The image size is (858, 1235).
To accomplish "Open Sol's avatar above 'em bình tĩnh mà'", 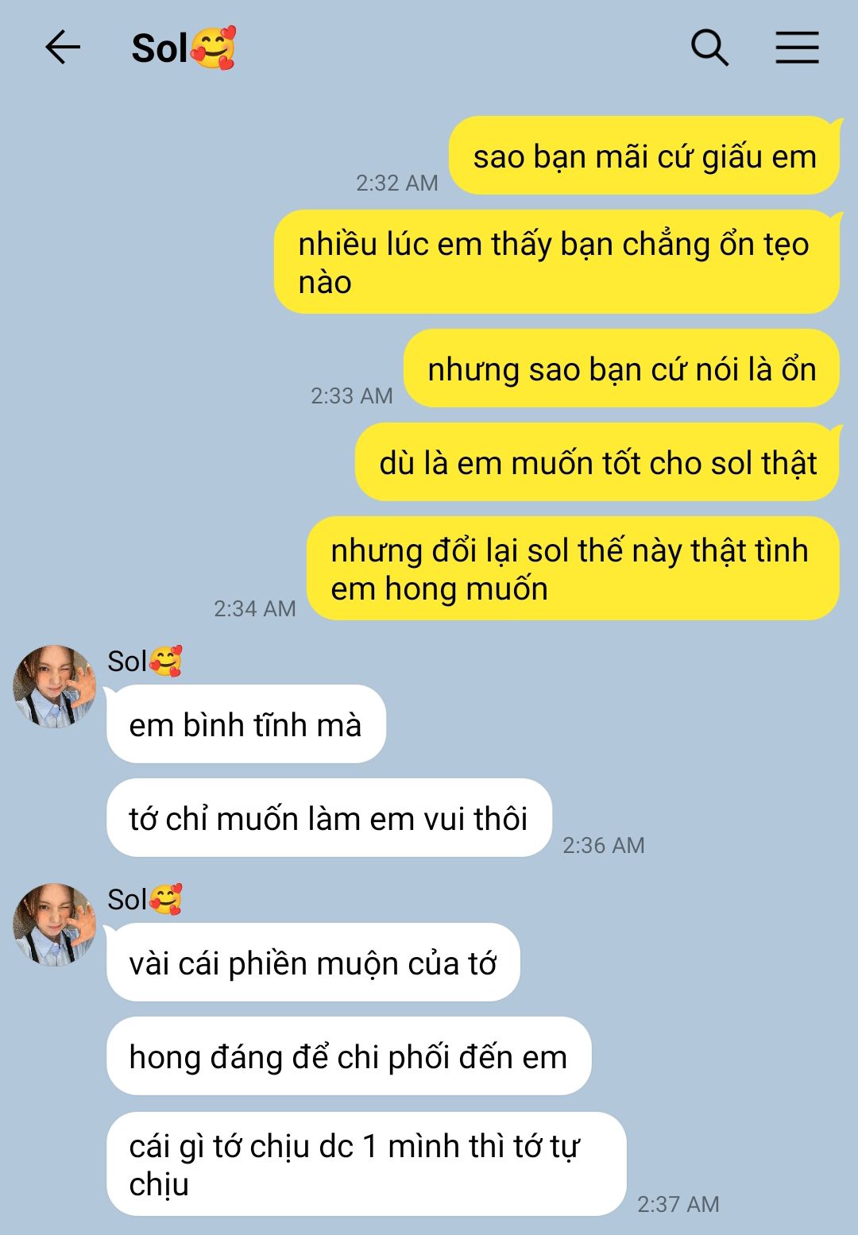I will point(54,686).
